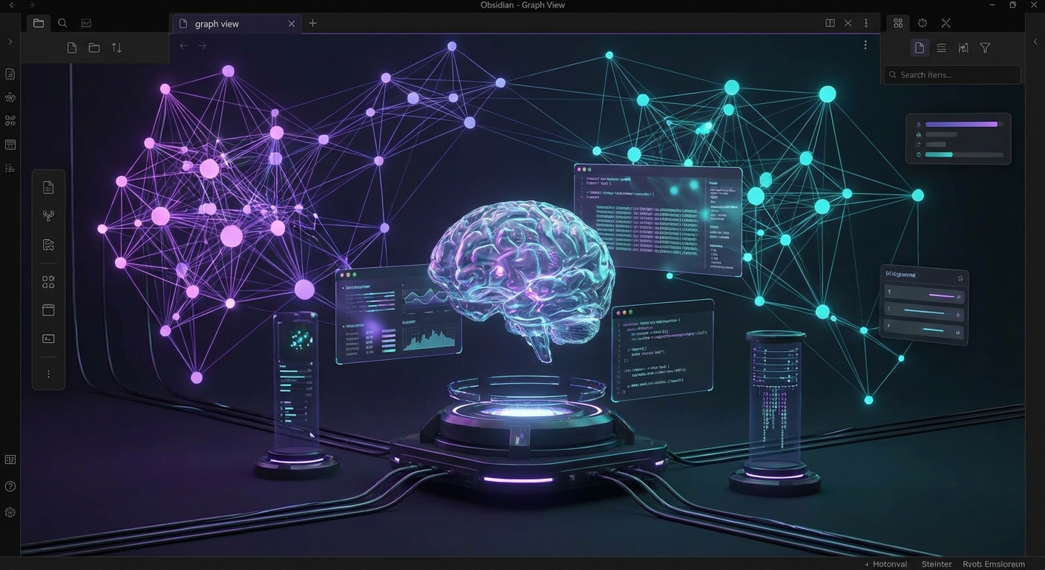Create a new folder in the explorer
The height and width of the screenshot is (570, 1045).
[x=94, y=47]
